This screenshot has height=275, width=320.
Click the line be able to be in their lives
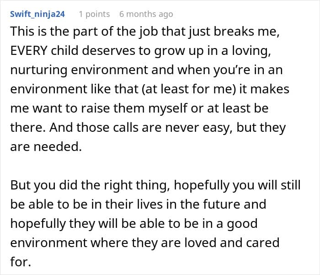click(x=138, y=204)
